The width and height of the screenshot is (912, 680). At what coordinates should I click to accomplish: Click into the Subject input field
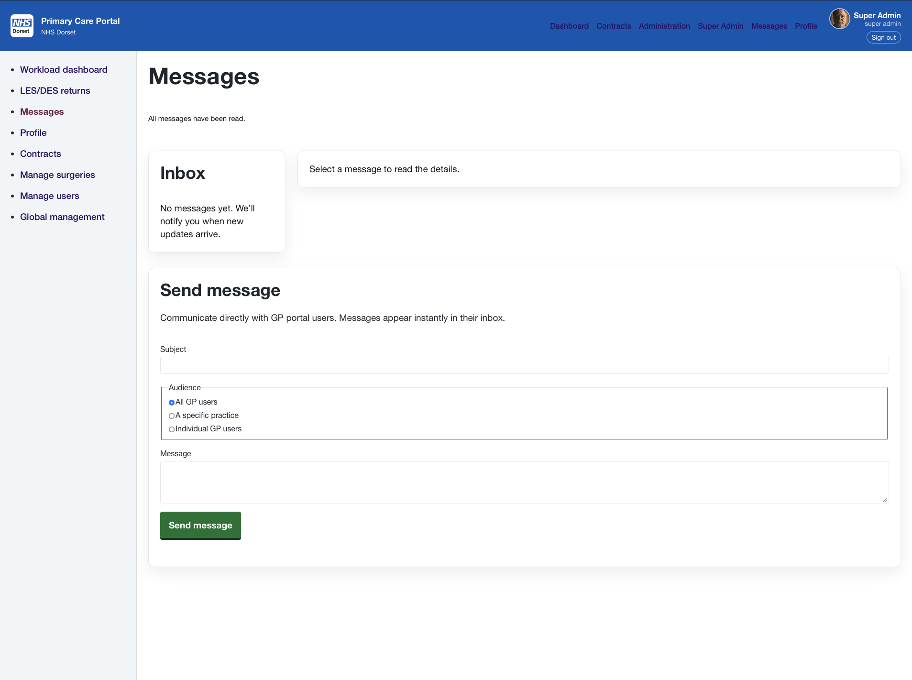pyautogui.click(x=524, y=365)
